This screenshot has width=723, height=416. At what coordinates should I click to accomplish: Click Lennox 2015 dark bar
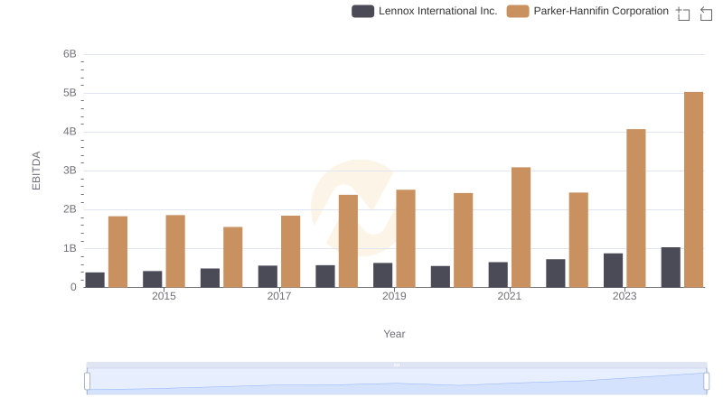153,279
